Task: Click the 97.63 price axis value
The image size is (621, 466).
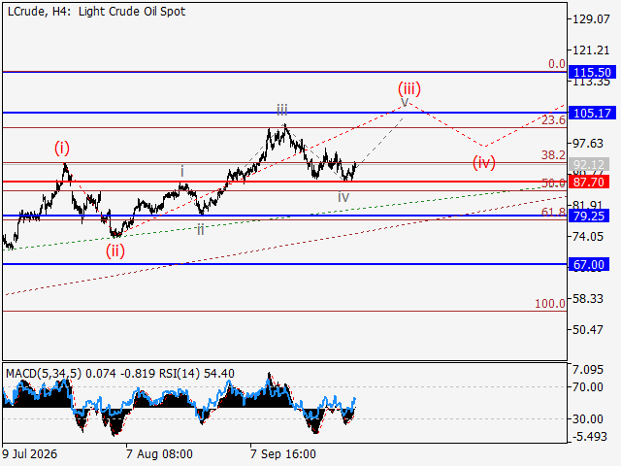Action: click(588, 144)
